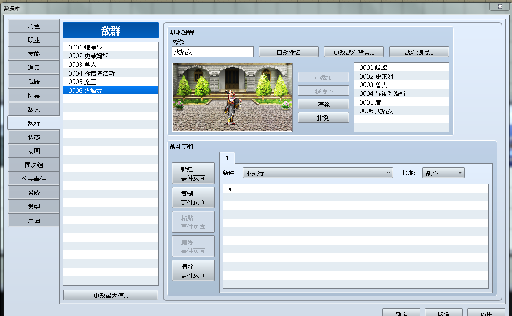512x316 pixels.
Task: Select battle event page tab 1
Action: click(227, 158)
